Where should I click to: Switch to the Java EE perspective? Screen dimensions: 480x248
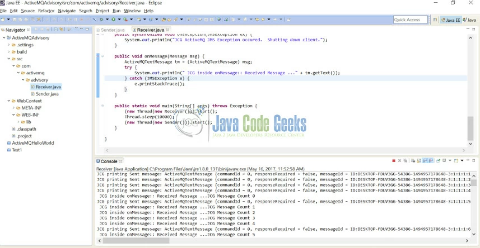coord(450,20)
